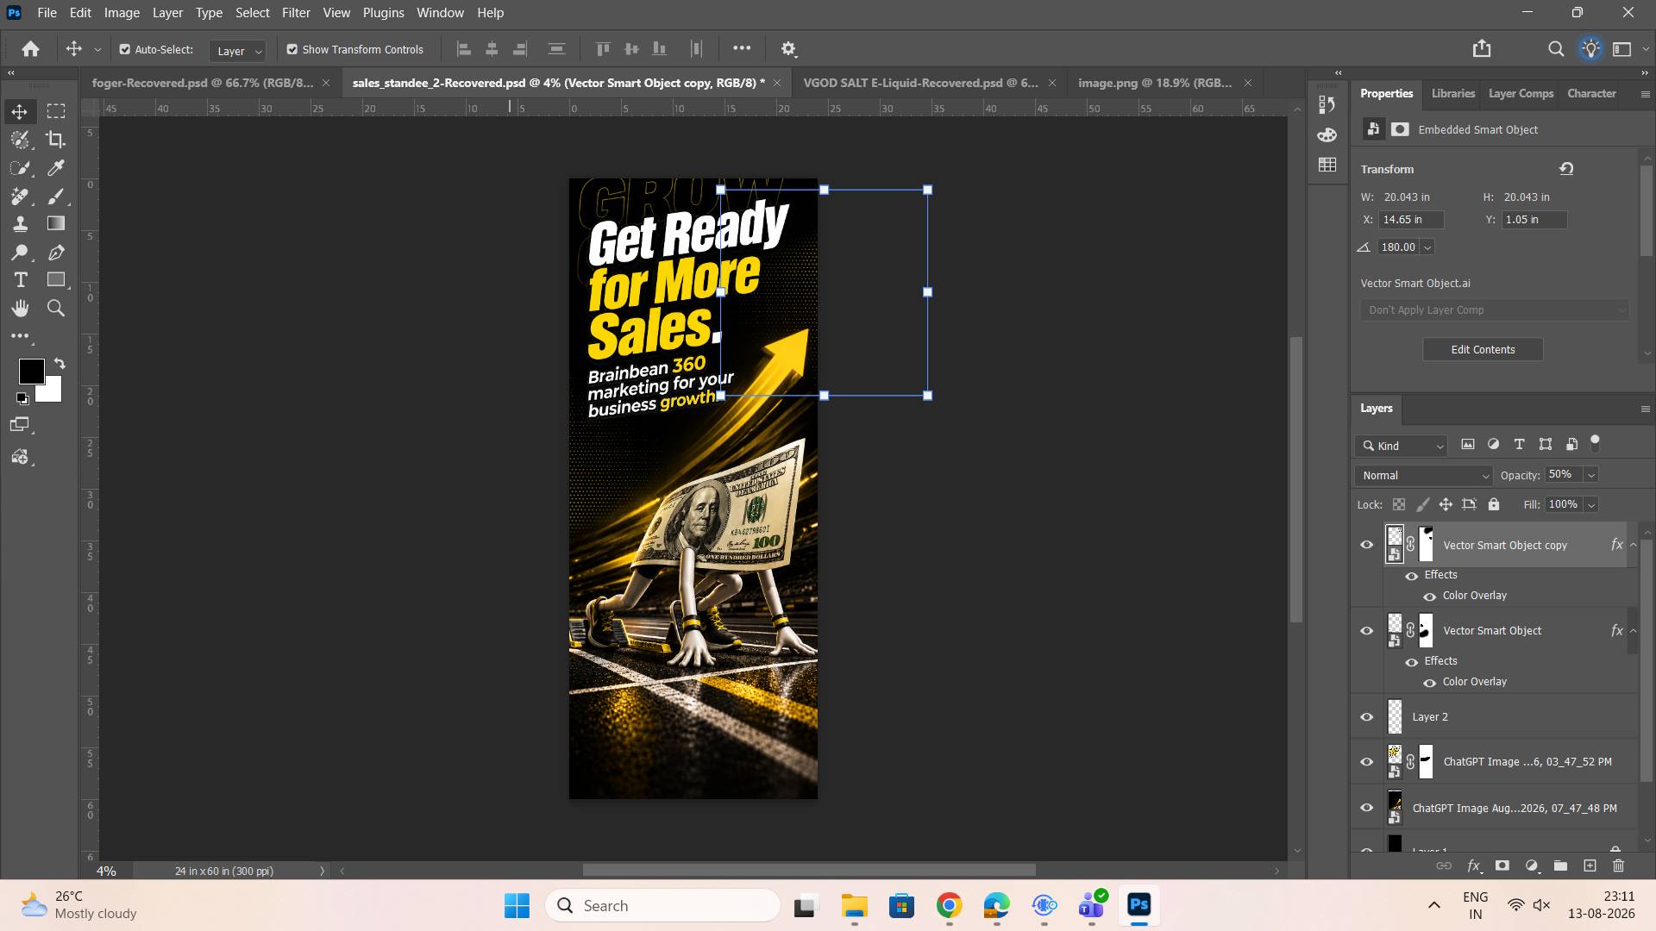This screenshot has height=931, width=1656.
Task: Select the Clone Stamp tool
Action: 21,224
